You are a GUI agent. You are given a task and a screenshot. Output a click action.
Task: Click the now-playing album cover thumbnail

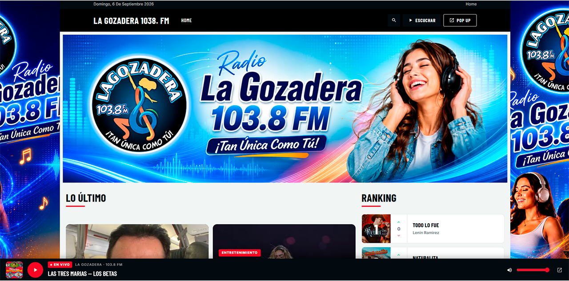click(14, 270)
